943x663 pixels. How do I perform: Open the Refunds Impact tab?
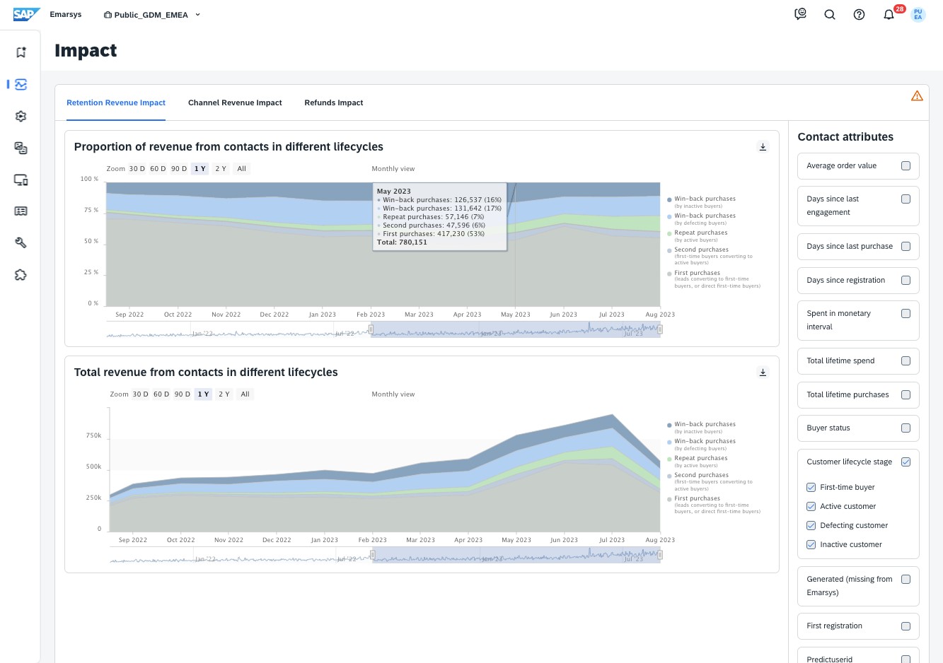(333, 102)
